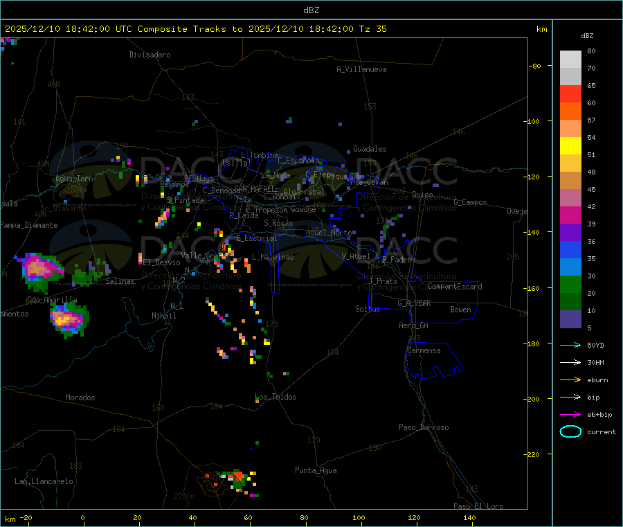Click the 30HM white arrow legend icon
This screenshot has height=527, width=623.
click(x=570, y=362)
